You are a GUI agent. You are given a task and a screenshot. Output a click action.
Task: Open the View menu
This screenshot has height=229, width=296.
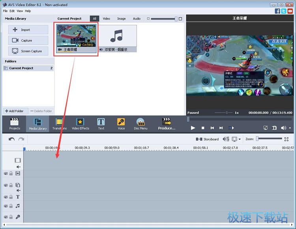(20, 11)
